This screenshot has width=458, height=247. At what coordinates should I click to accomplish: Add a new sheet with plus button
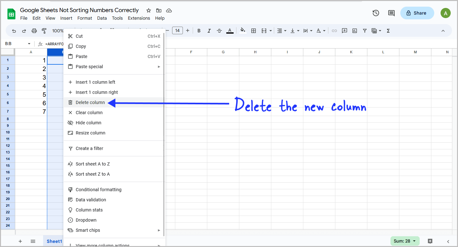click(x=20, y=241)
